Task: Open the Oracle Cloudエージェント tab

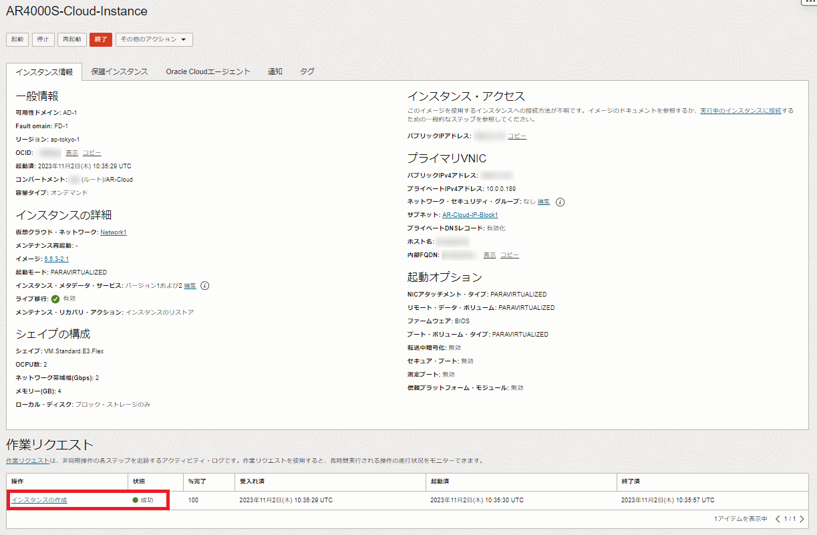Action: [208, 71]
